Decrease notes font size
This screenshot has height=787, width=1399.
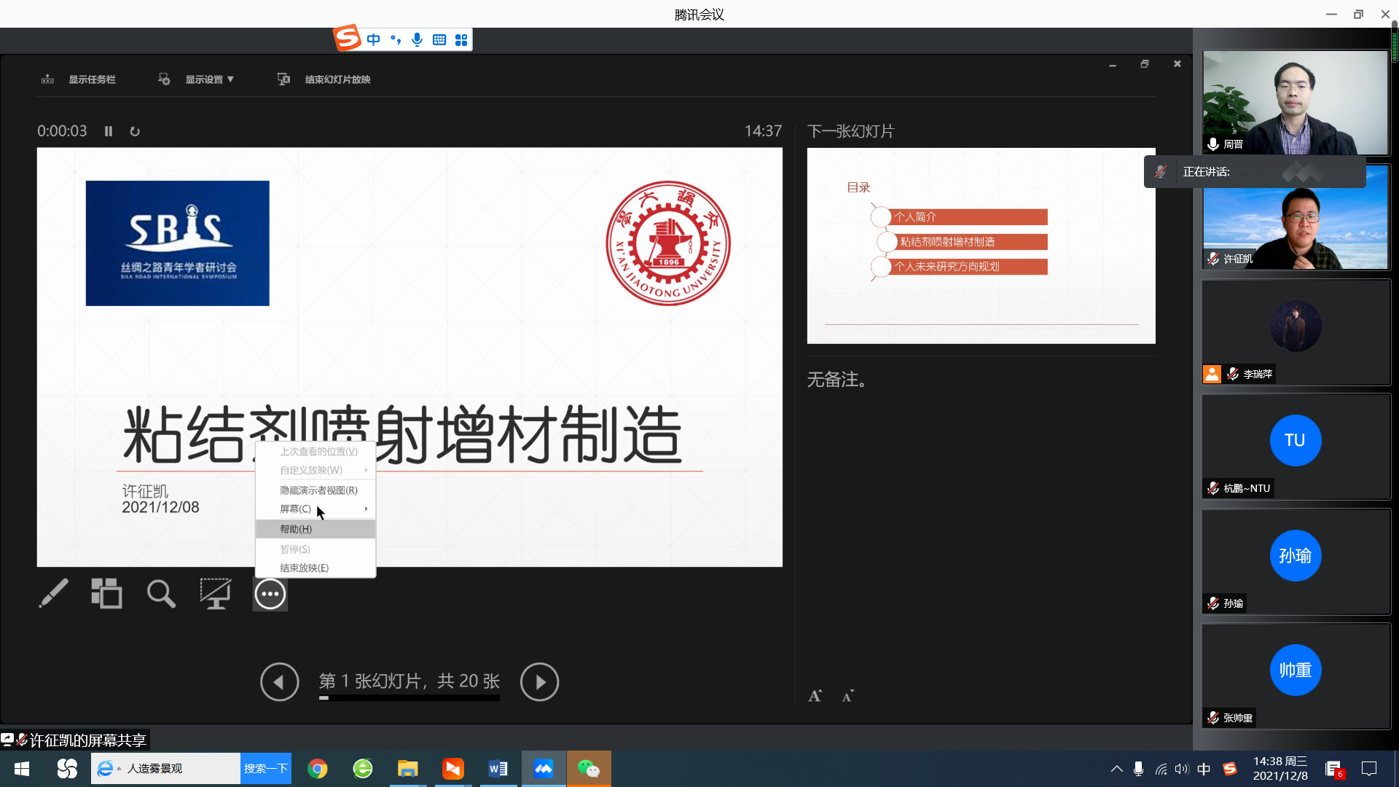click(x=847, y=696)
